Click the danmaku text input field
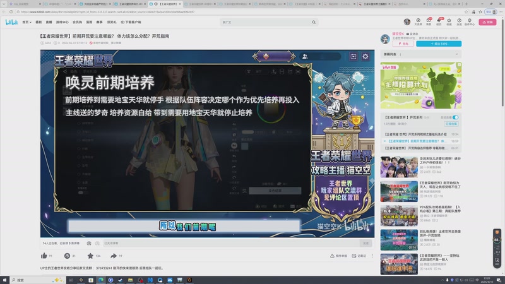 point(230,244)
